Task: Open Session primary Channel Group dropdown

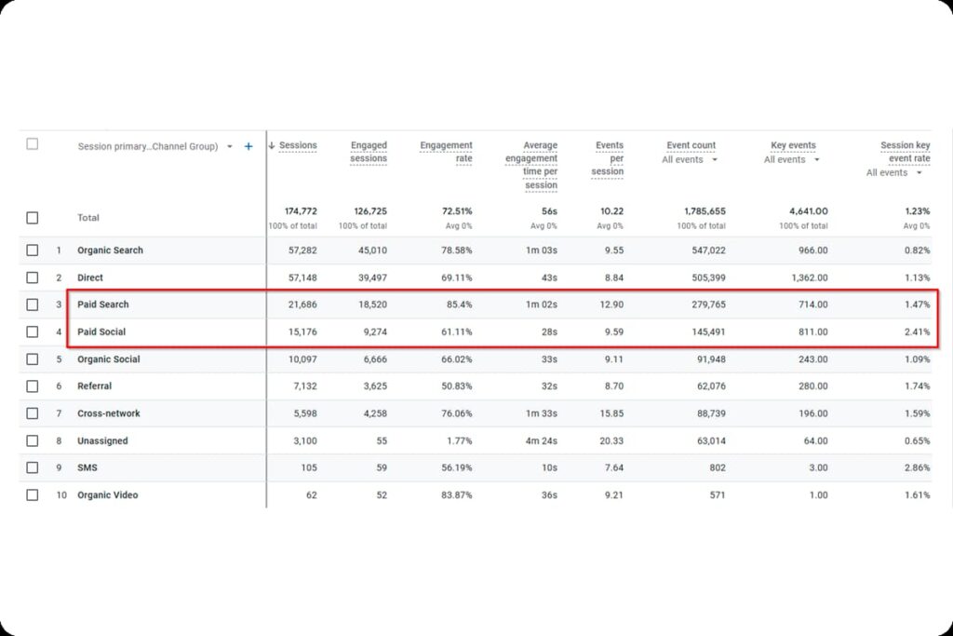Action: pos(230,146)
